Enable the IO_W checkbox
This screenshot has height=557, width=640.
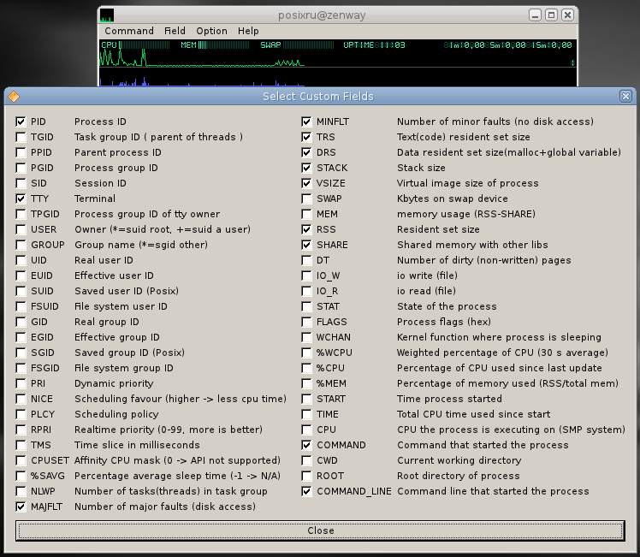click(x=306, y=276)
